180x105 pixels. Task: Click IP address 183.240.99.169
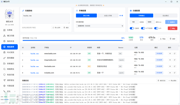click(75, 53)
